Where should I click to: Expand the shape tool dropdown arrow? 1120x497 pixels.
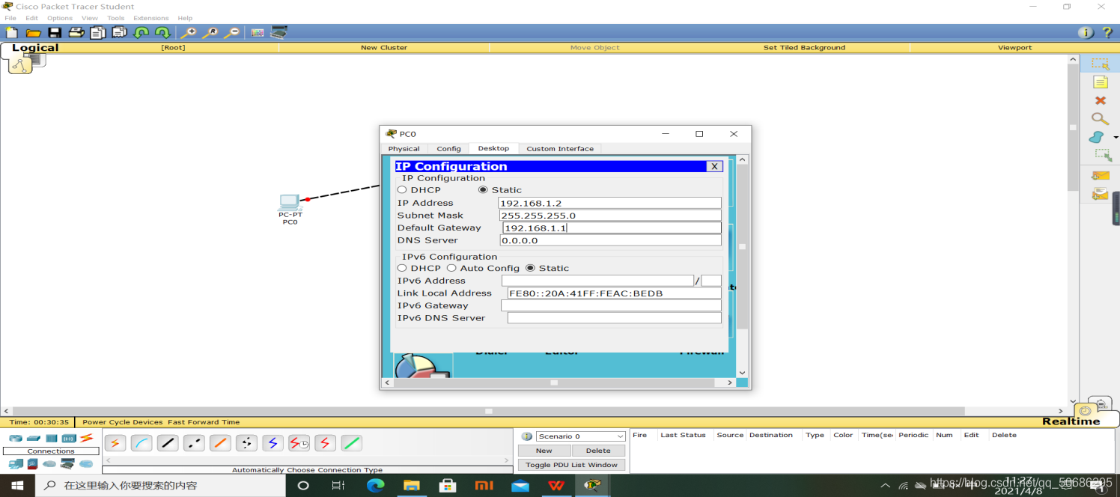[x=1116, y=138]
